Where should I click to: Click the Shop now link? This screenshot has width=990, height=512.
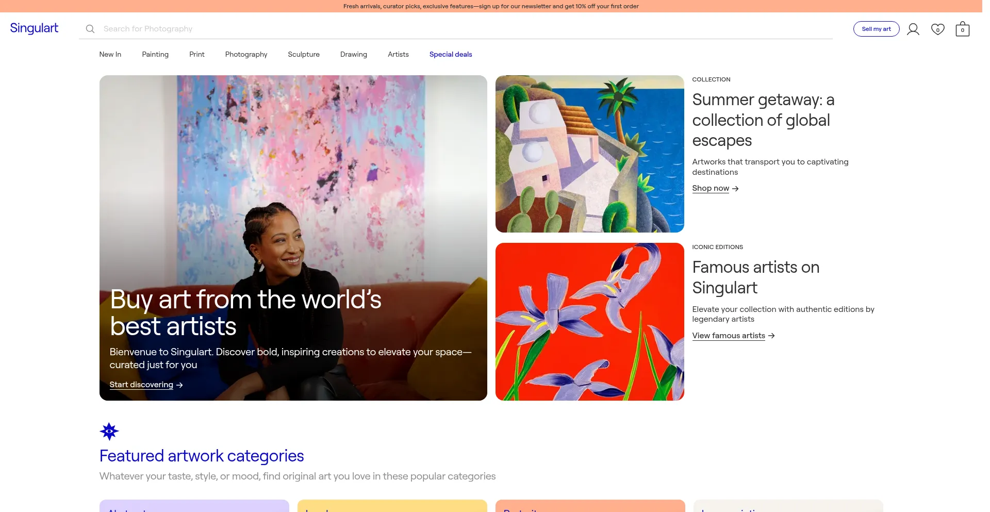711,188
